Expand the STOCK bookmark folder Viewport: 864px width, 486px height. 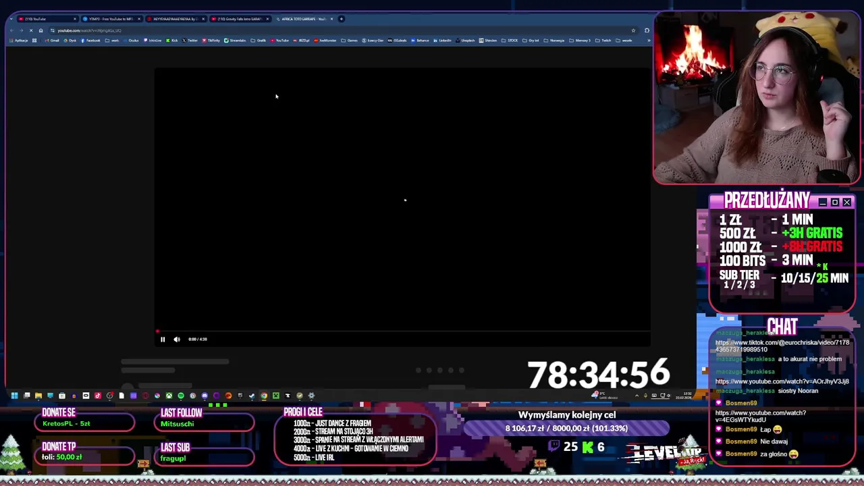point(510,40)
